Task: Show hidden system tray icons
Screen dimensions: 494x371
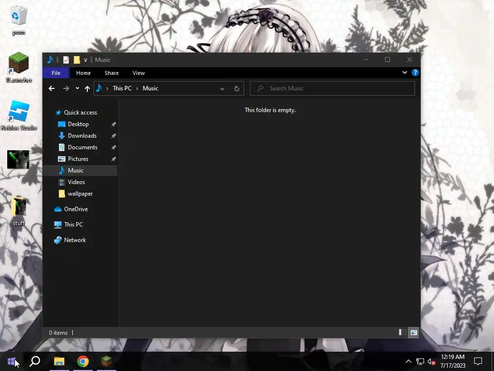Action: click(408, 361)
